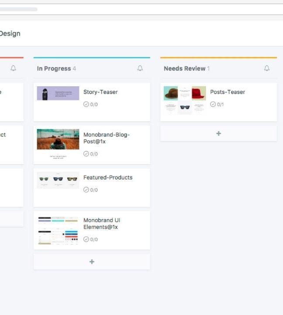The image size is (283, 315).
Task: Open the Posts-Teaser card title
Action: [x=228, y=92]
